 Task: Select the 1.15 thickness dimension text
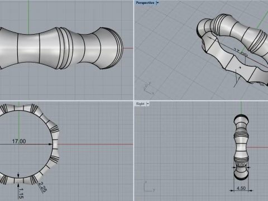coord(21,193)
